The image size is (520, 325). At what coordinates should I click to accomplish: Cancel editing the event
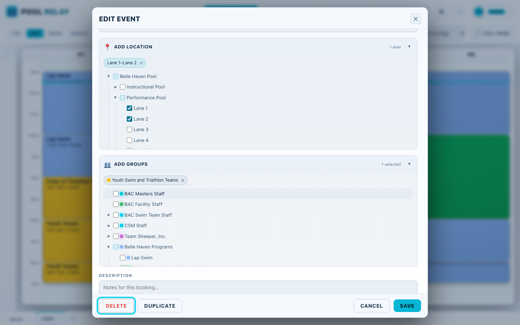point(372,306)
